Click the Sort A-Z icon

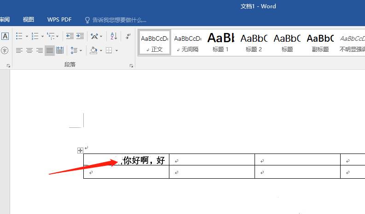[x=114, y=36]
